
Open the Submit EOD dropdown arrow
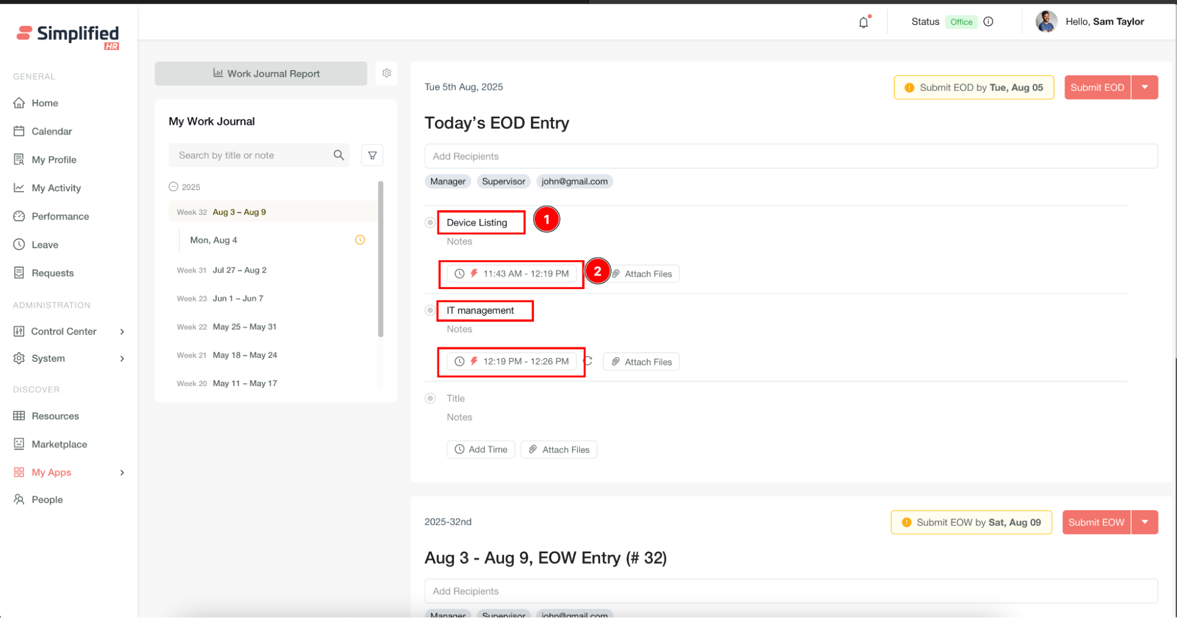point(1145,87)
